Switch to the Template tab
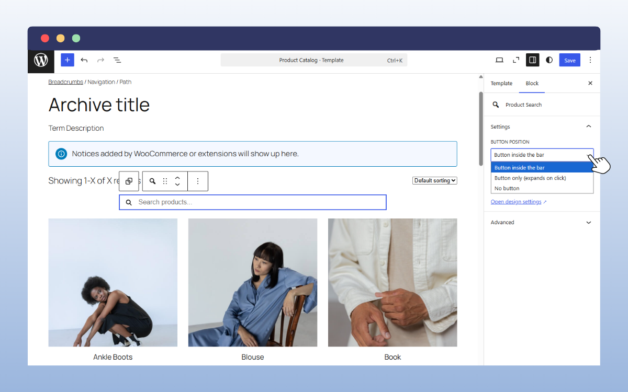Image resolution: width=628 pixels, height=392 pixels. [501, 83]
